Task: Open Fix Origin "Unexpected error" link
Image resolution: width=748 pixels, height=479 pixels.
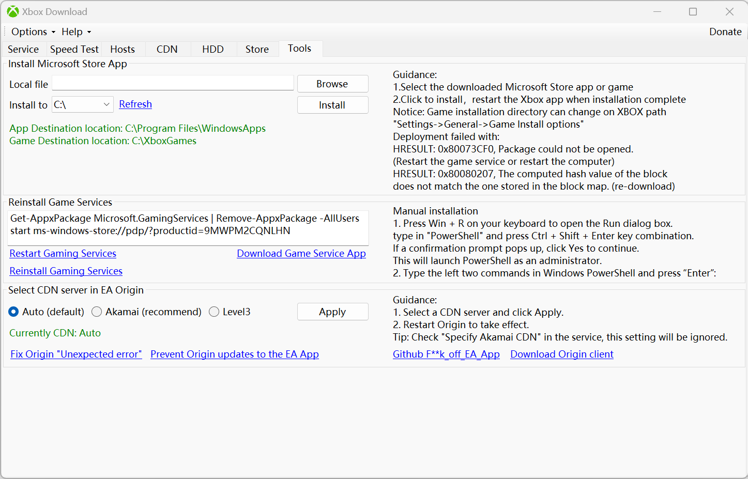Action: (x=77, y=354)
